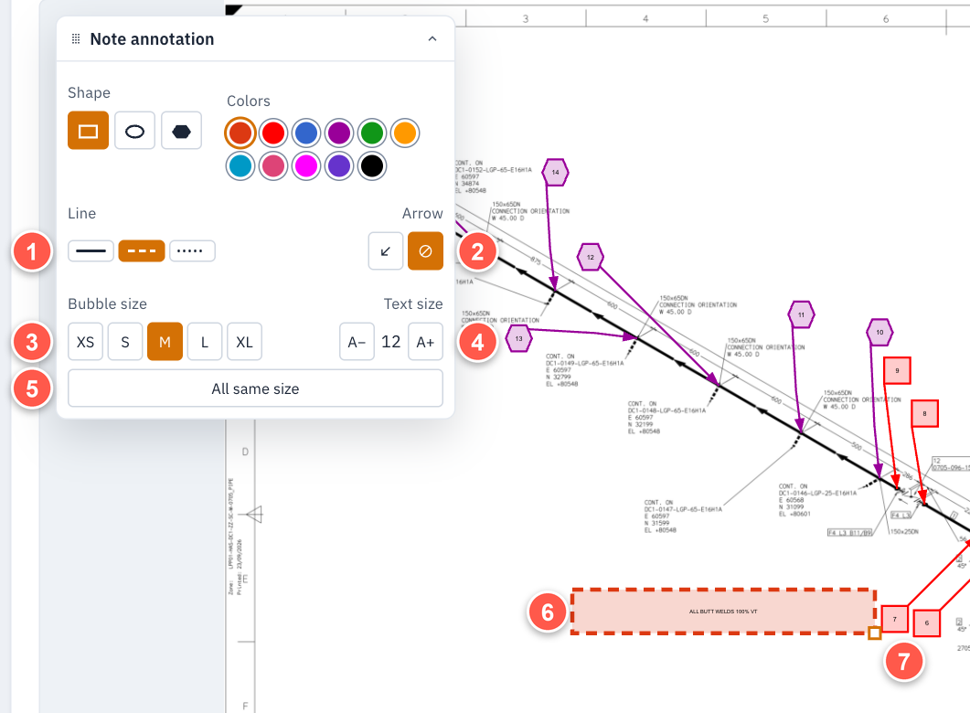This screenshot has width=970, height=713.
Task: Select hexagon bubble 10
Action: pos(879,332)
